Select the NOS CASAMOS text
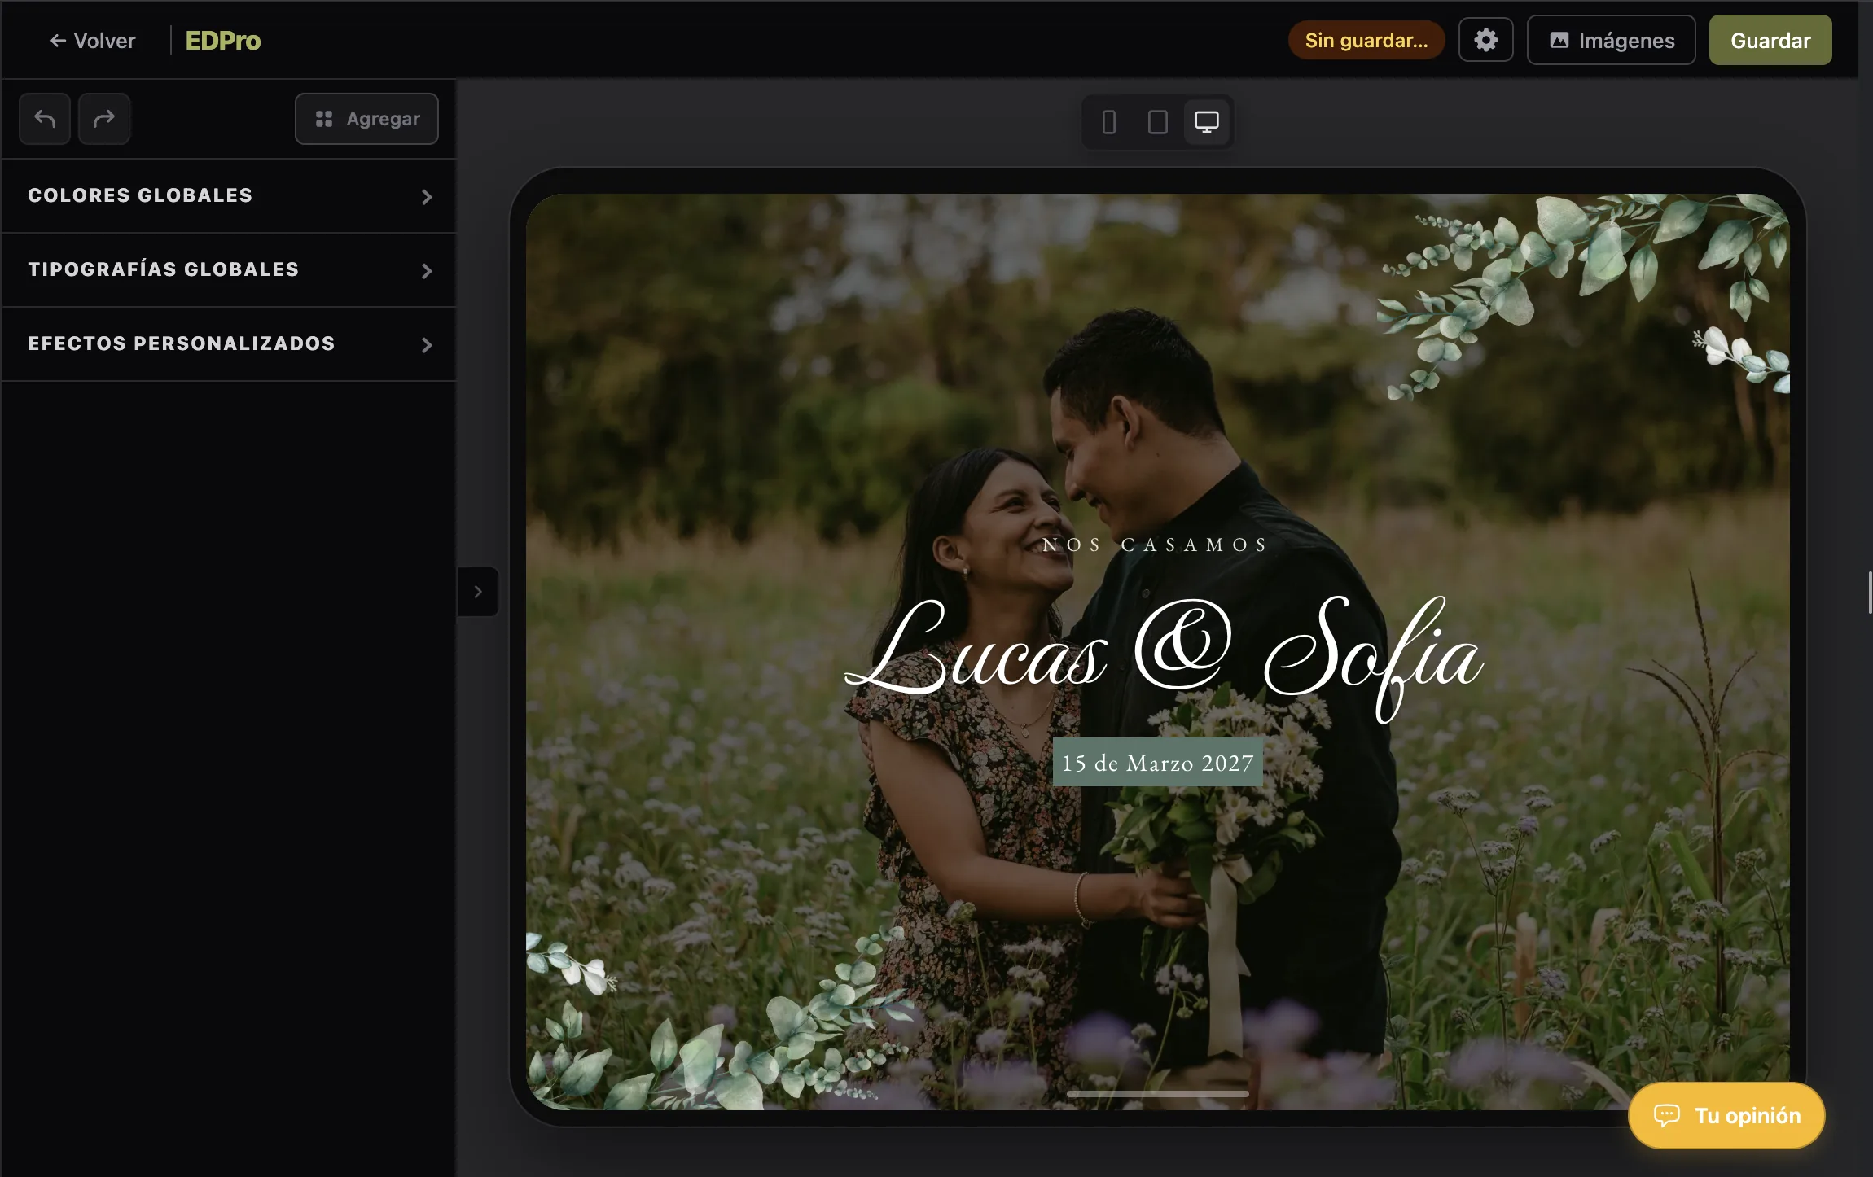The image size is (1873, 1177). pyautogui.click(x=1156, y=545)
